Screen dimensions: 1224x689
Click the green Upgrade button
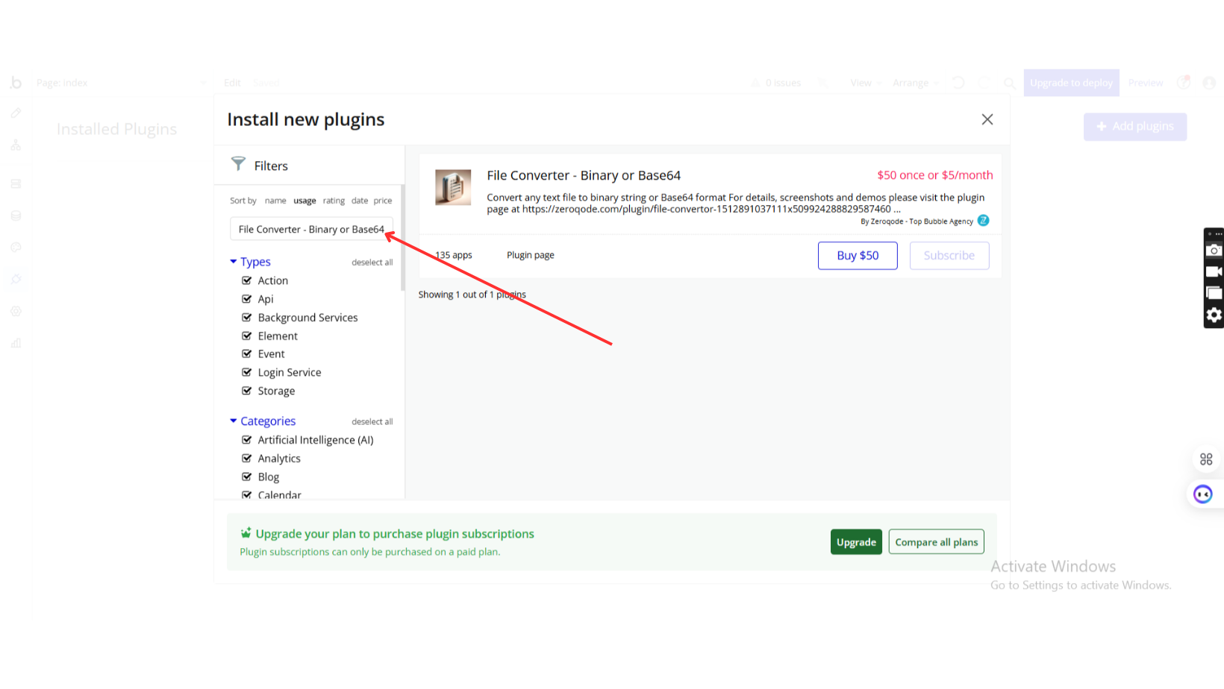[x=856, y=542]
